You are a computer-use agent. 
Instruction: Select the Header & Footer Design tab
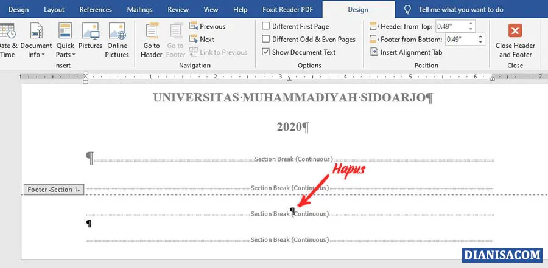(358, 10)
